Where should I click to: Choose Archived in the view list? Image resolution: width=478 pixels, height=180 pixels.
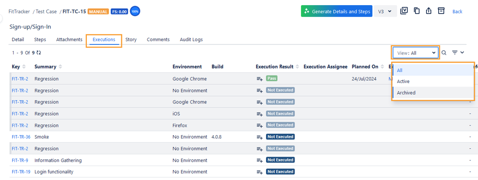tap(433, 93)
